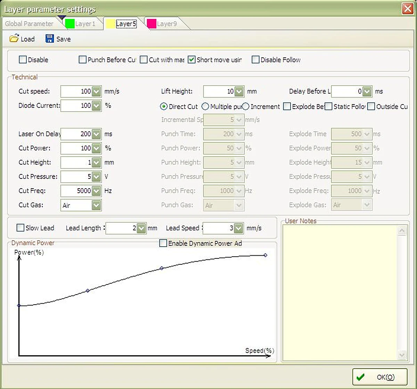The height and width of the screenshot is (389, 417).
Task: Click the User Notes scrollbar up arrow
Action: click(402, 230)
